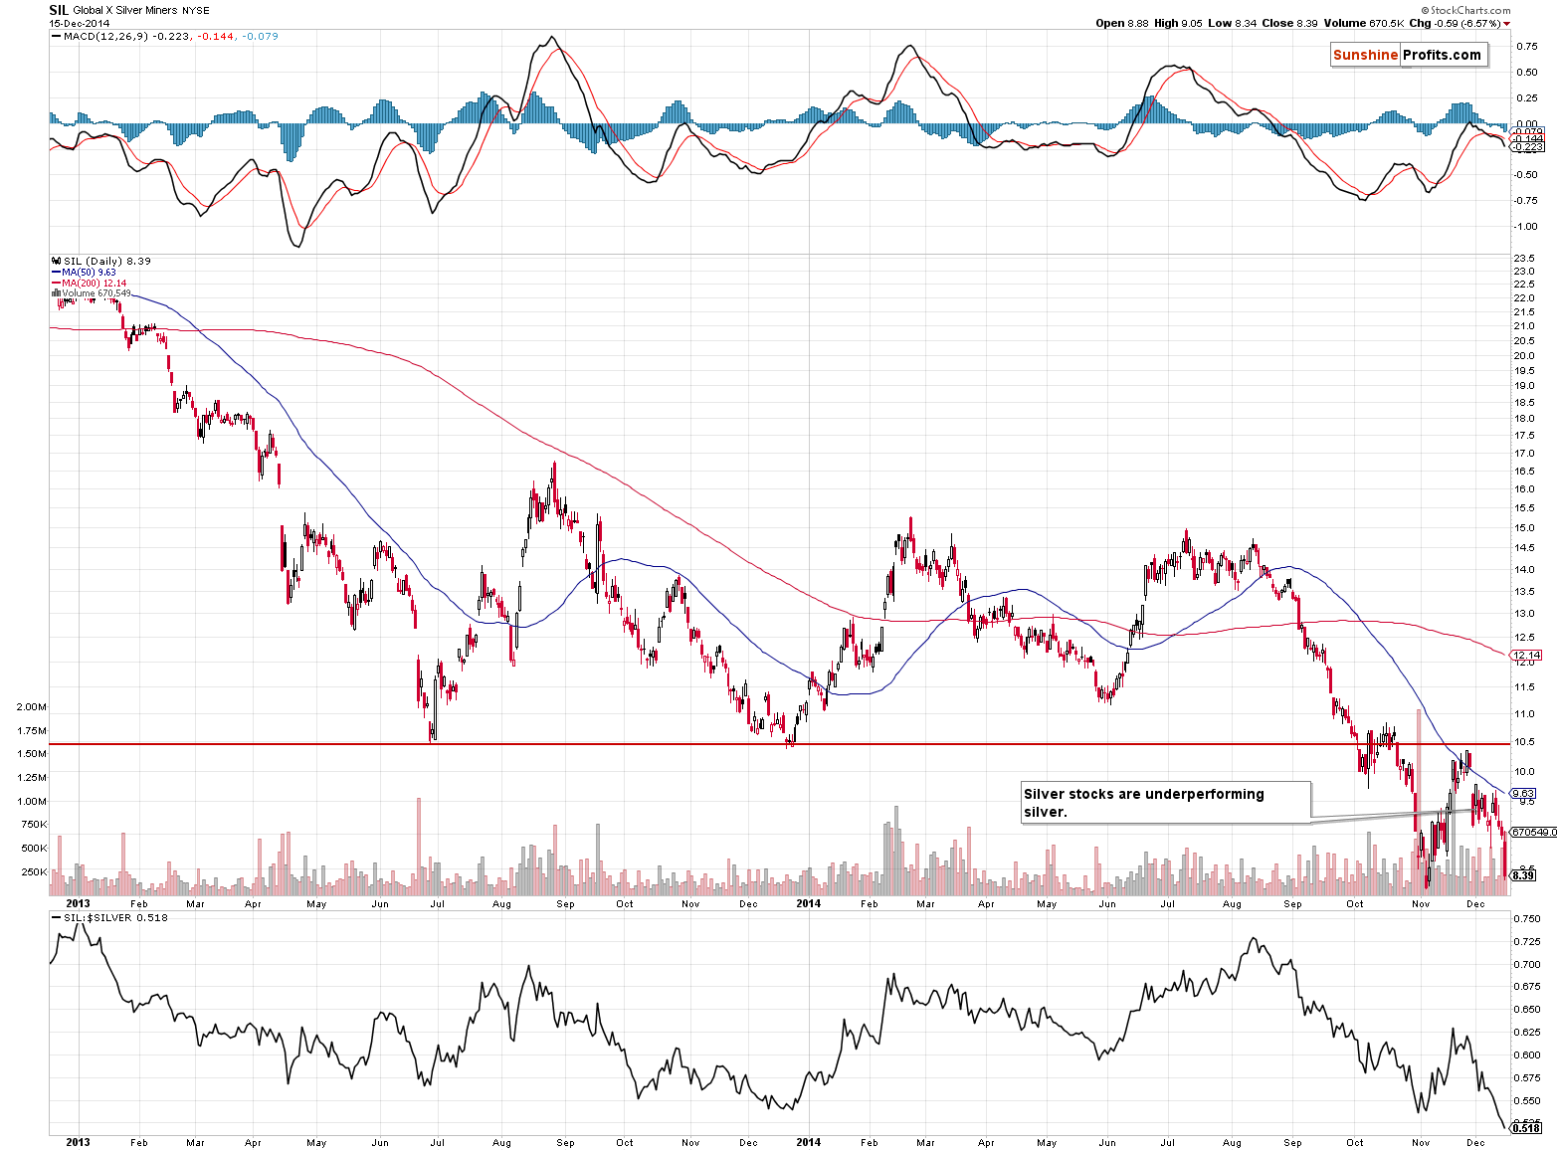This screenshot has width=1557, height=1151.
Task: Click the red line marker before MA(200)
Action: 56,283
